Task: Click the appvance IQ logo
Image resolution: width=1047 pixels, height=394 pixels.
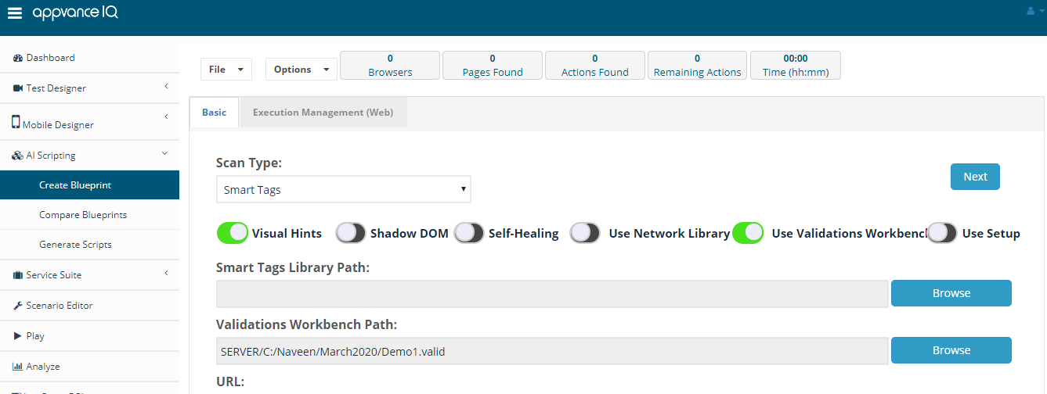Action: pyautogui.click(x=76, y=13)
